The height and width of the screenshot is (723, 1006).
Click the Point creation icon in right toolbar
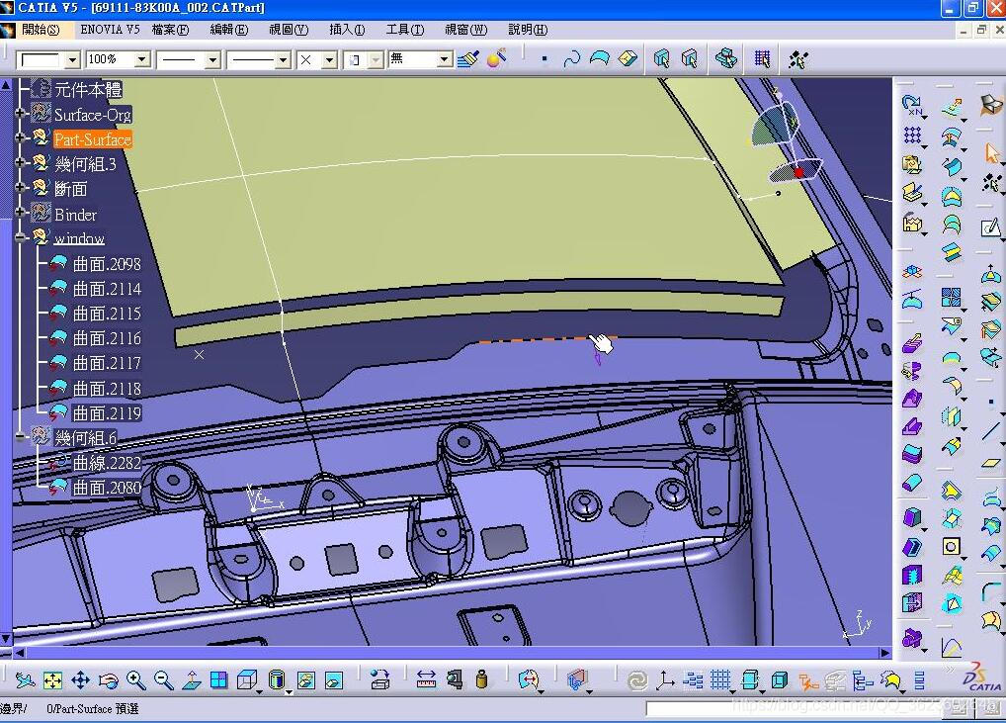(x=992, y=402)
